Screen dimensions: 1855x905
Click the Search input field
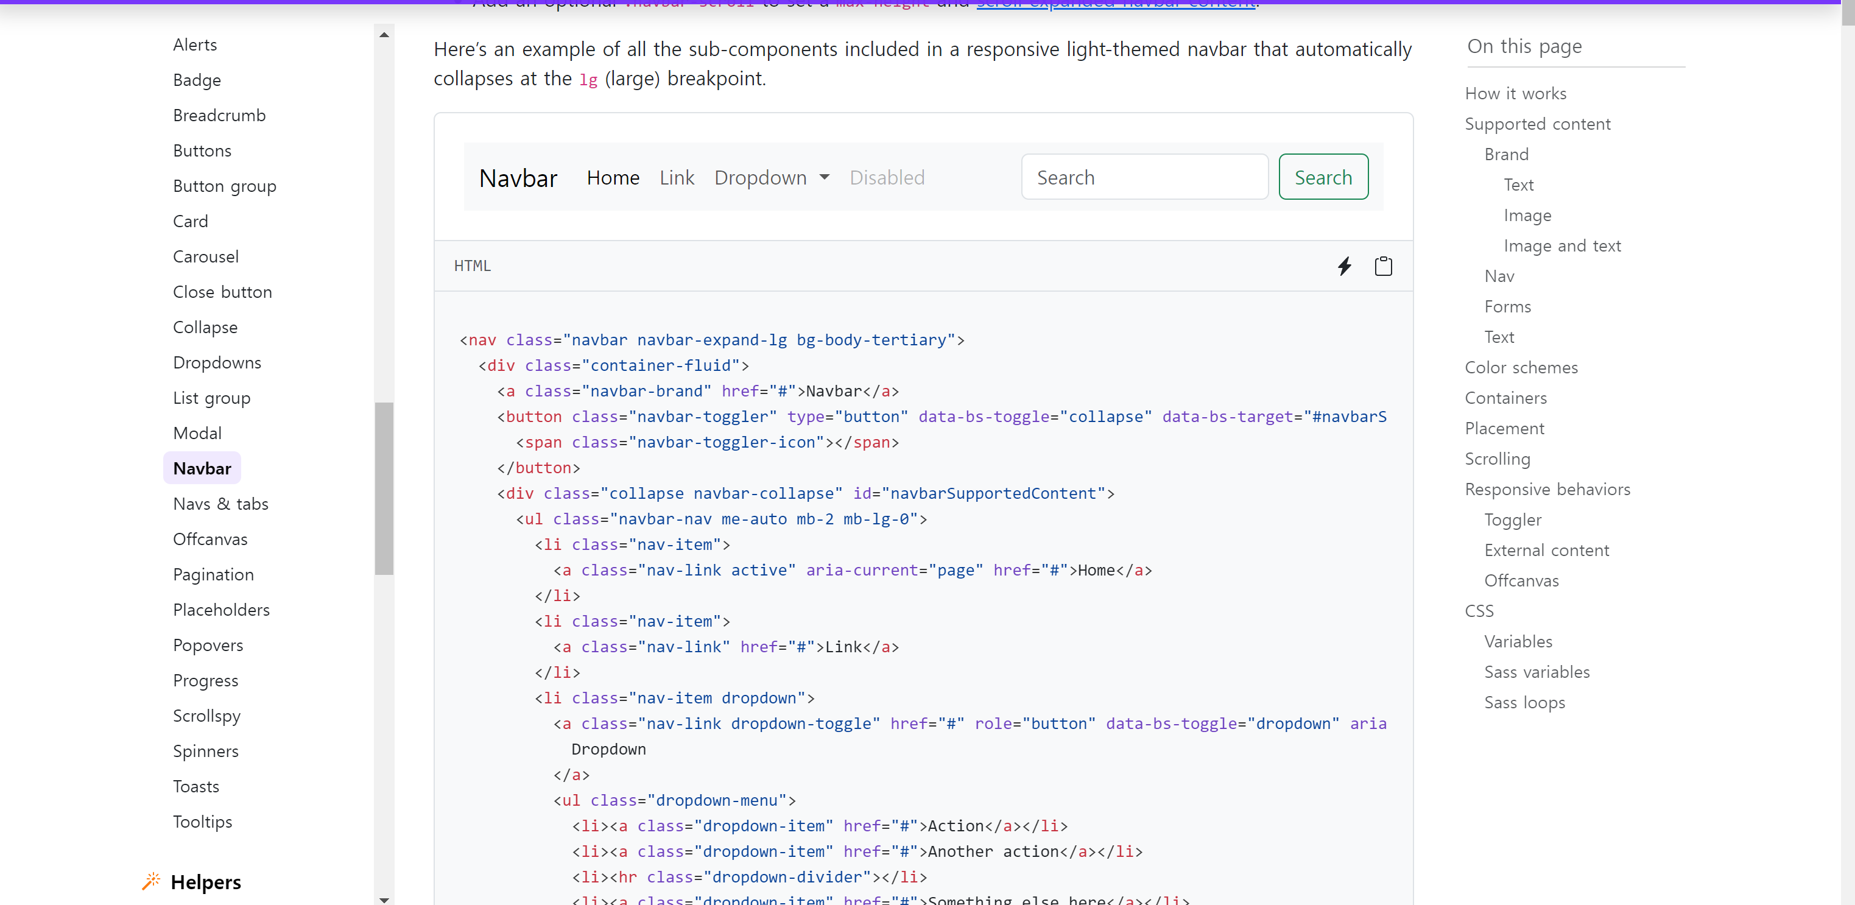pyautogui.click(x=1144, y=177)
